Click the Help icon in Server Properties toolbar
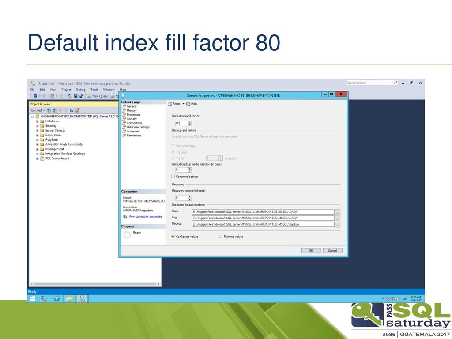Screen dimensions: 452x339 (188, 104)
